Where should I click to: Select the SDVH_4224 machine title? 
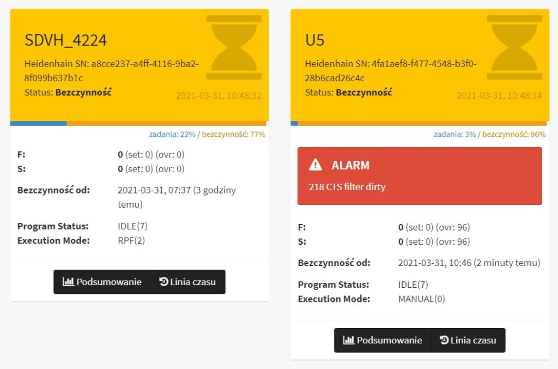(x=65, y=40)
